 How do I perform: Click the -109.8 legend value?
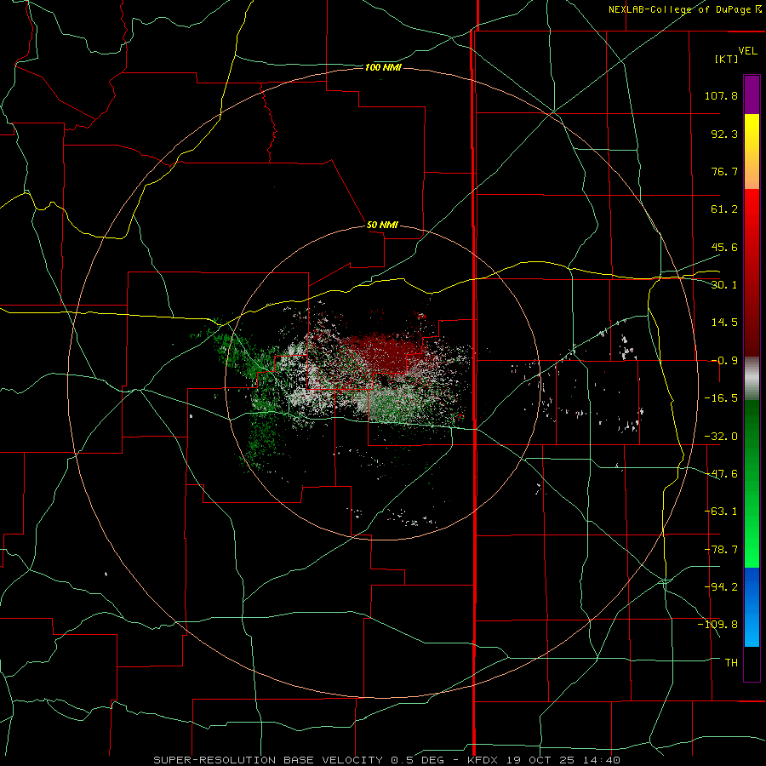[717, 625]
